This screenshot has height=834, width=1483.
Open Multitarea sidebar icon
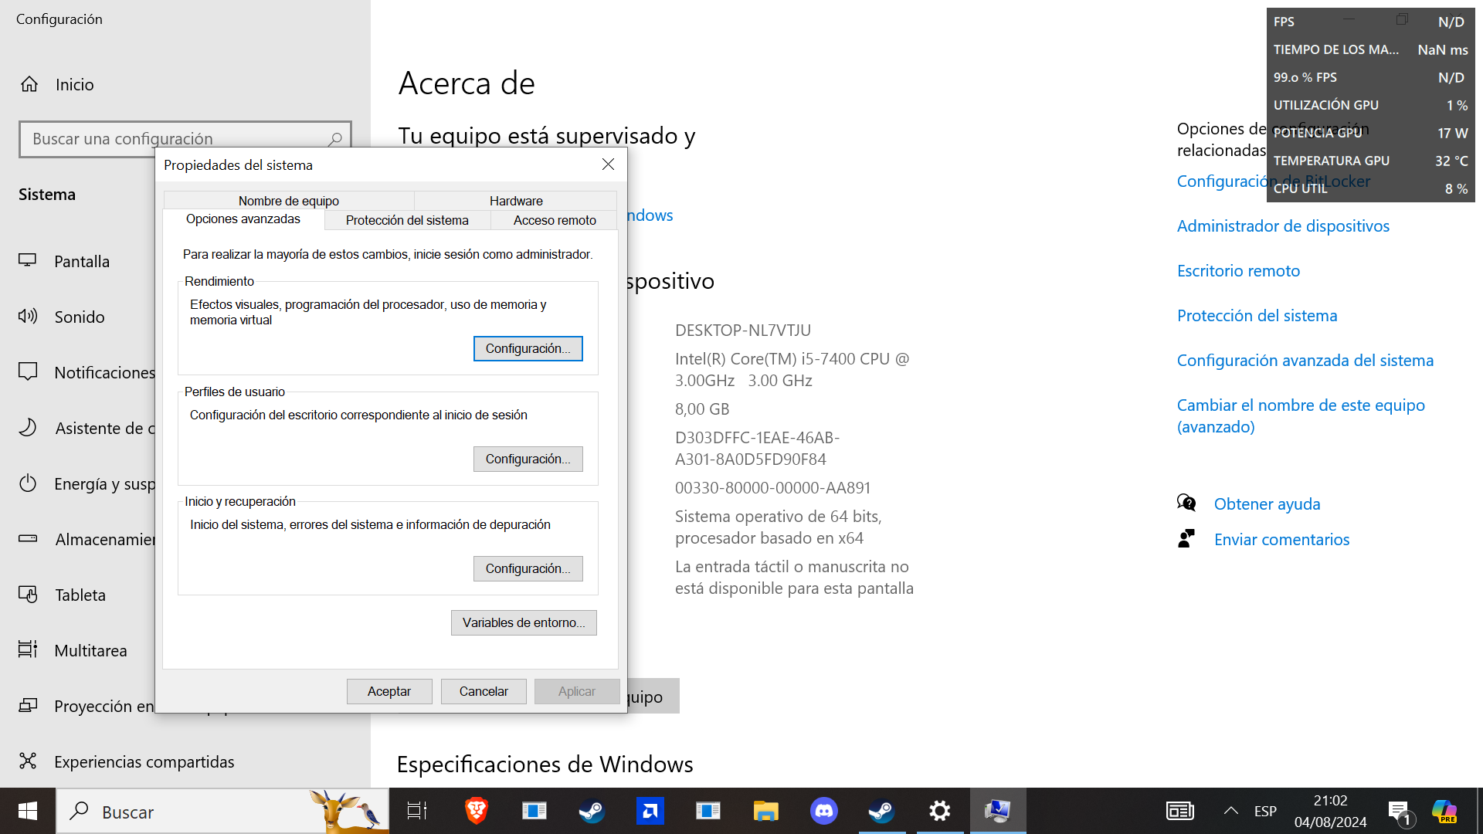[28, 650]
